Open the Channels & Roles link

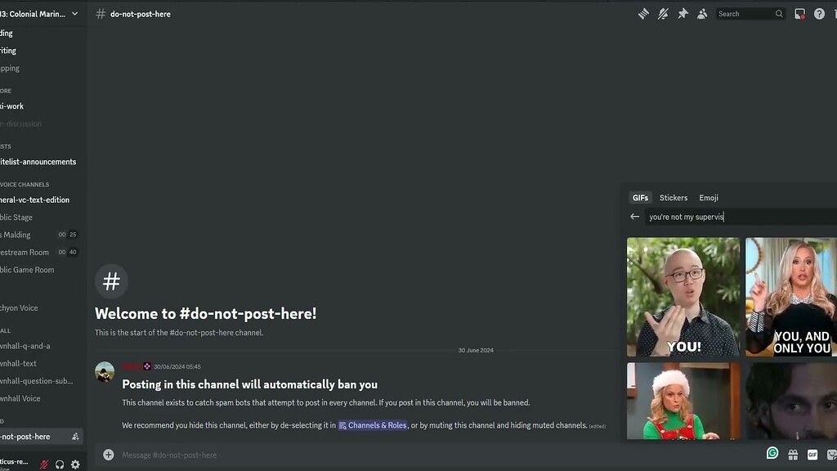373,425
